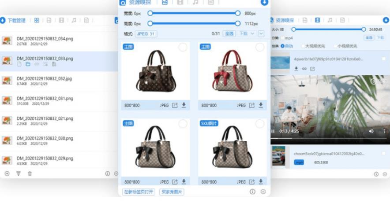Click the 24.90MB maximum handle of 大小 slider
The image size is (390, 203).
coord(364,30)
